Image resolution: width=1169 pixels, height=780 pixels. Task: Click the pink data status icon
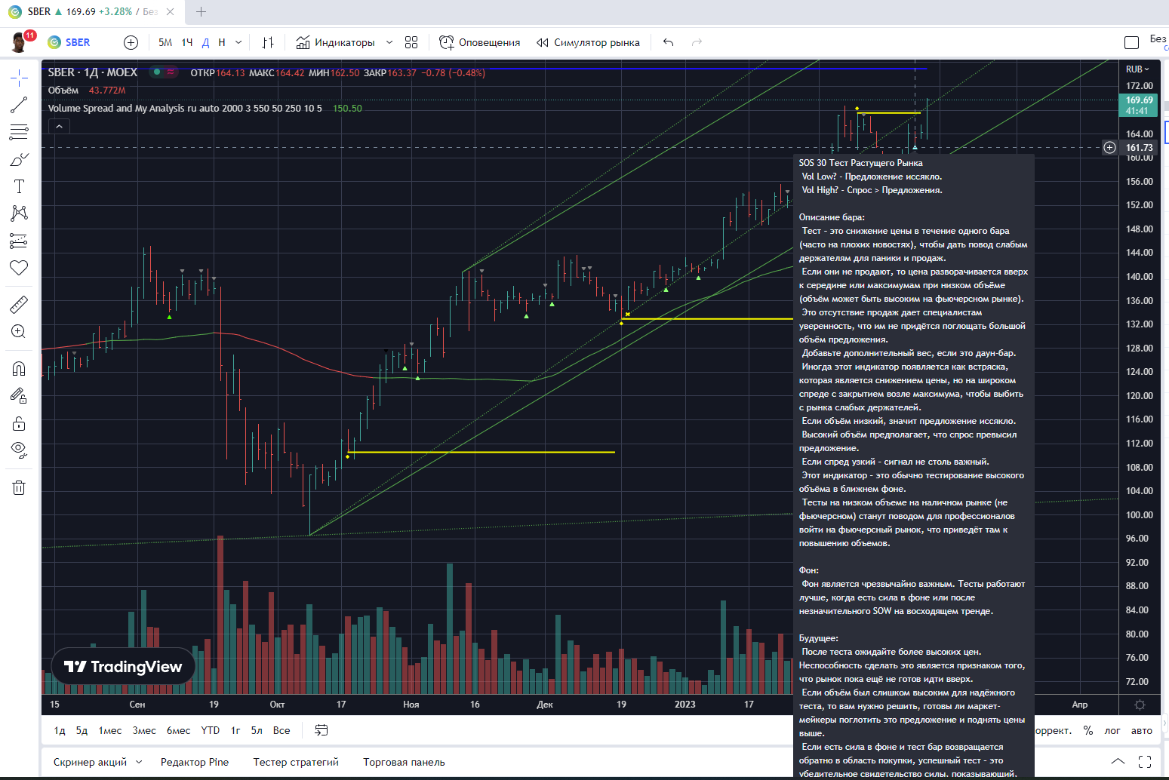[x=171, y=72]
